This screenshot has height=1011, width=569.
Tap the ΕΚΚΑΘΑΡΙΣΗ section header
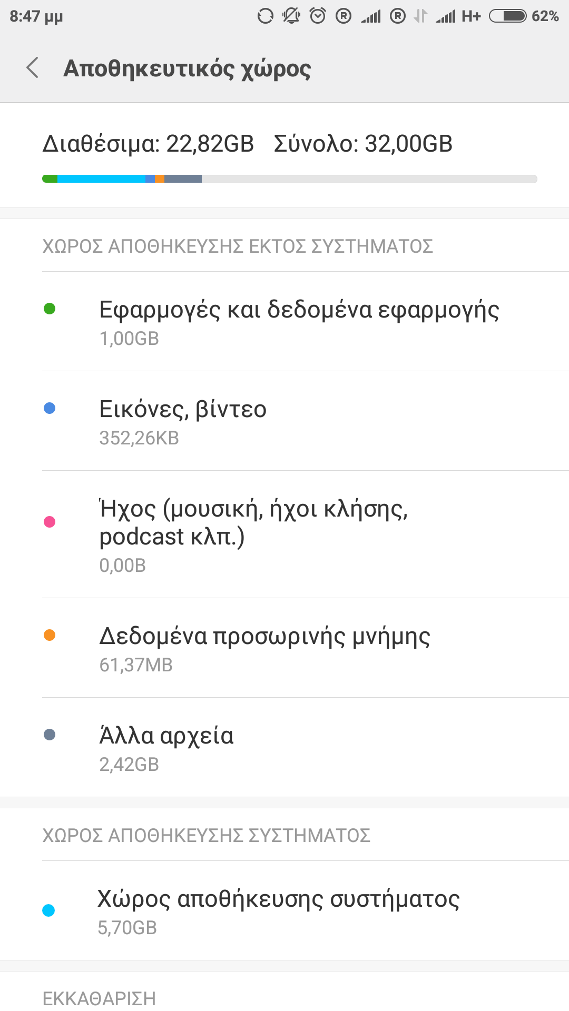click(x=99, y=998)
